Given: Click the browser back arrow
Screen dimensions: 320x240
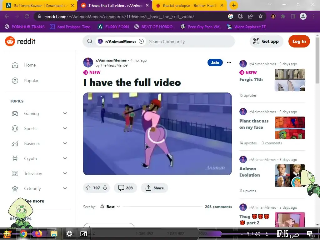Looking at the screenshot, I should [x=7, y=16].
